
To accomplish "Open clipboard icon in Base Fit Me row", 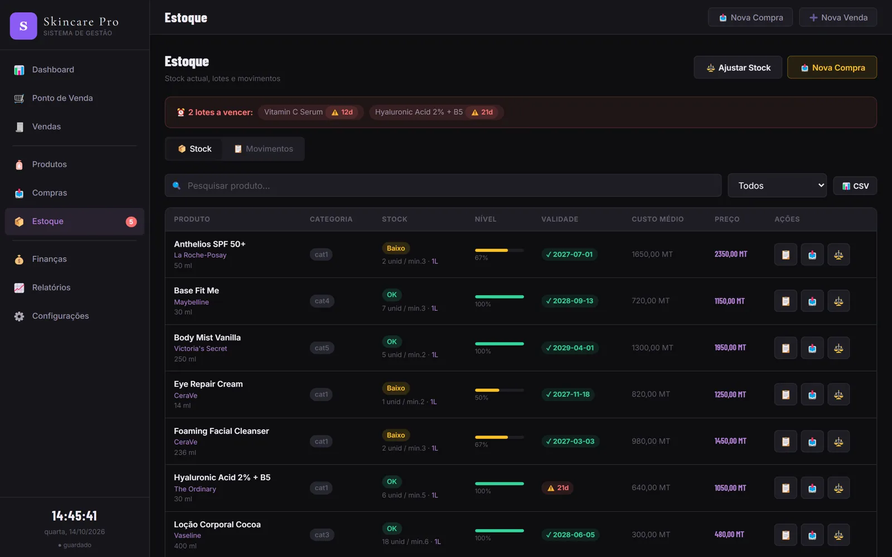I will (x=786, y=301).
